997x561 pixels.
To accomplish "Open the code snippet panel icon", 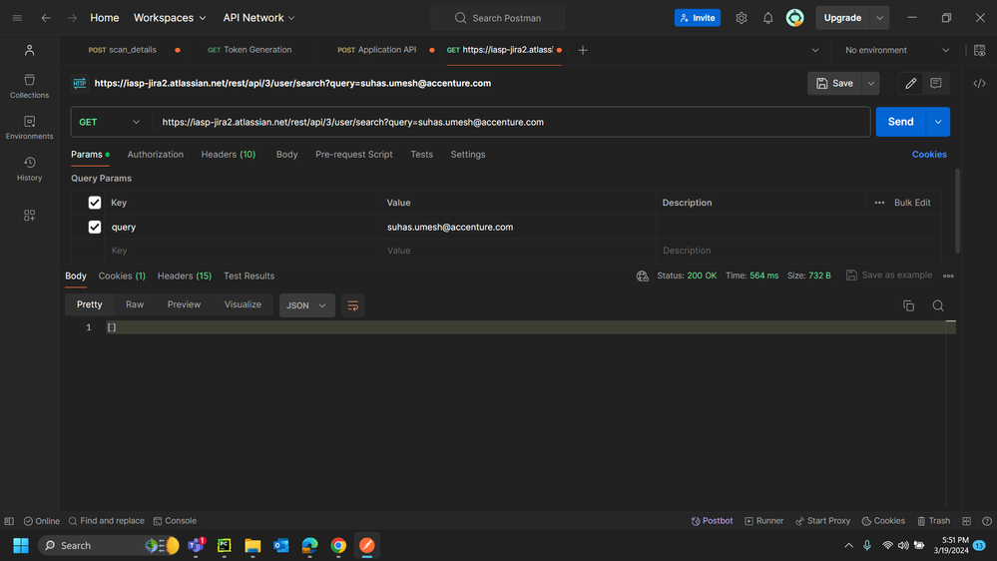I will [x=979, y=83].
